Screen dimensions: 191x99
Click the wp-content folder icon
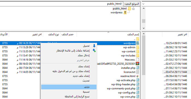coord(138,51)
